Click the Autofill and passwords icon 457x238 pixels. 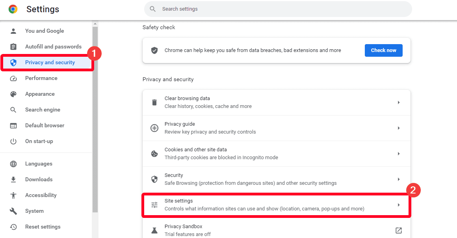tap(14, 46)
